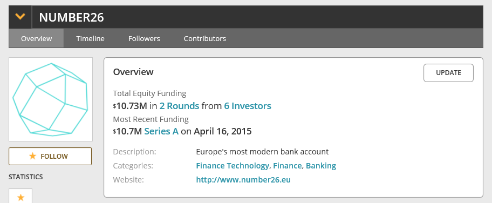Click the UPDATE button
Viewport: 492px width, 203px height.
click(448, 73)
